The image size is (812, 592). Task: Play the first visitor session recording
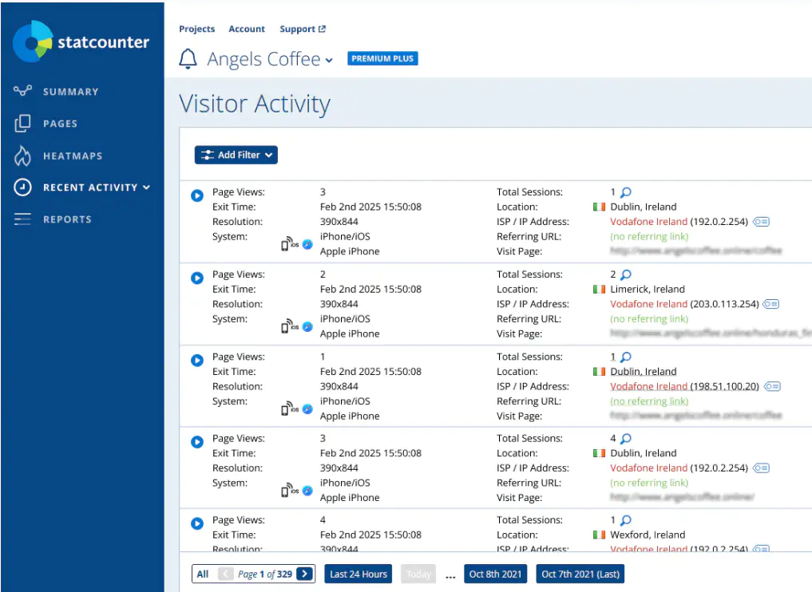(196, 195)
